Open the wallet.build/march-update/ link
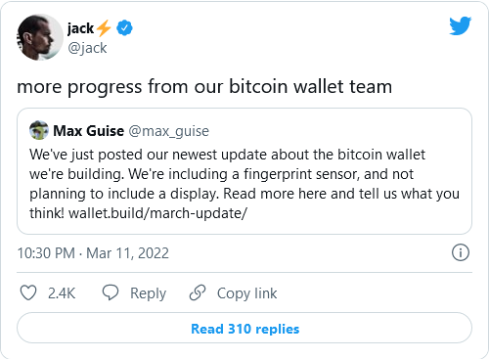The image size is (489, 359). 157,213
